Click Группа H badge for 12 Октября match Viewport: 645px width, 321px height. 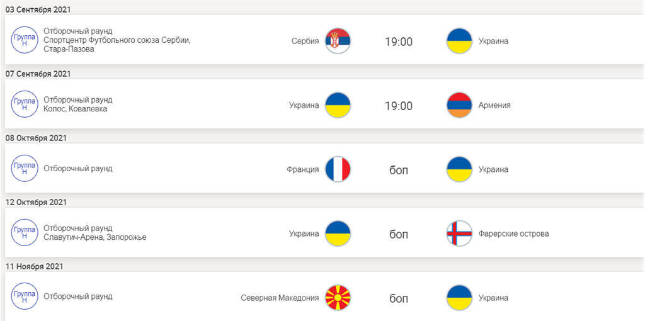tap(25, 233)
